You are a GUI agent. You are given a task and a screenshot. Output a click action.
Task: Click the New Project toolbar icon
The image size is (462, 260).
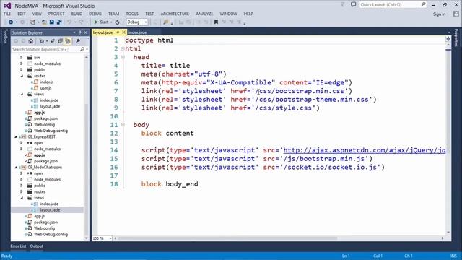(x=32, y=22)
